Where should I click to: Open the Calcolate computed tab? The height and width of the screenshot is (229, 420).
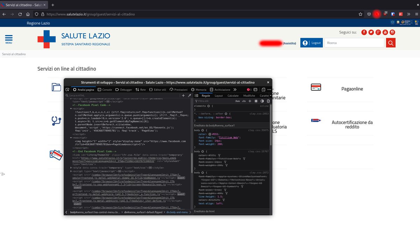[233, 95]
